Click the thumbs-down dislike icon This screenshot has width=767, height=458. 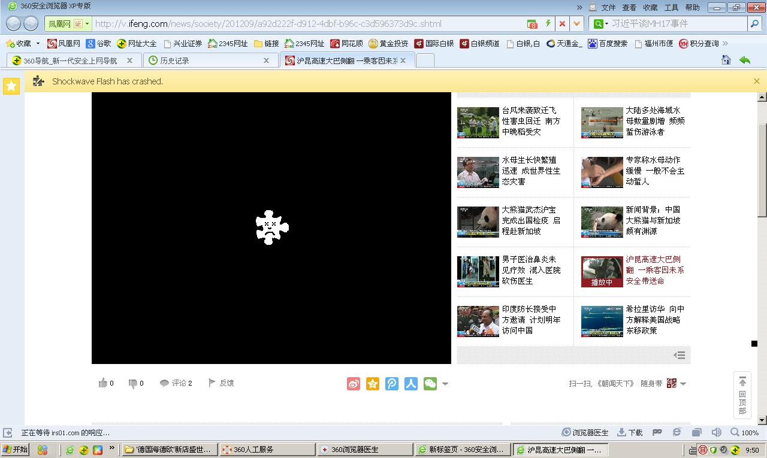point(132,383)
